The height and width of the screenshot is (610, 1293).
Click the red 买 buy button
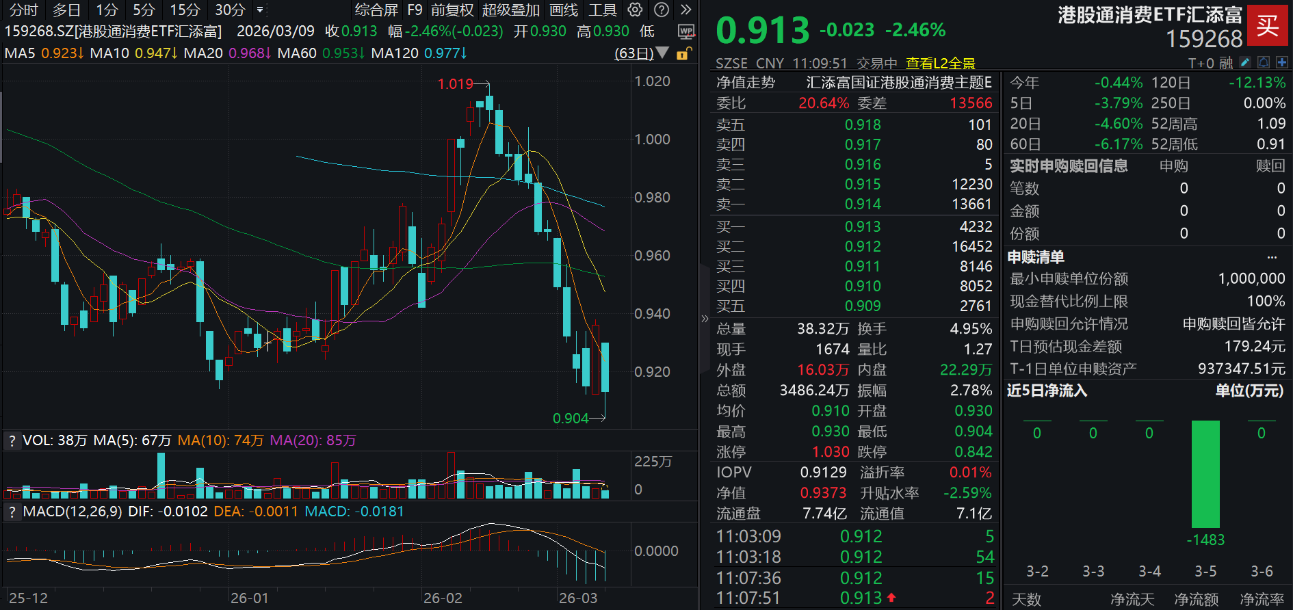1267,26
